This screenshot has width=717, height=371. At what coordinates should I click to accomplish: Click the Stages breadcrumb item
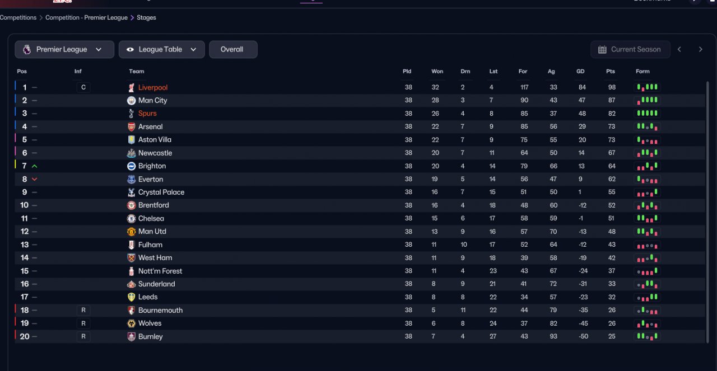pos(146,17)
